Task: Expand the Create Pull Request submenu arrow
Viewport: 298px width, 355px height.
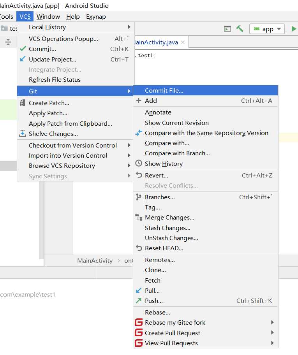Action: [272, 332]
